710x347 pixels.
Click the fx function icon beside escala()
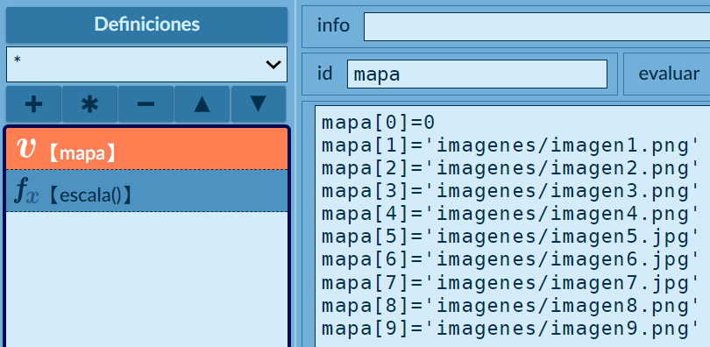point(26,193)
